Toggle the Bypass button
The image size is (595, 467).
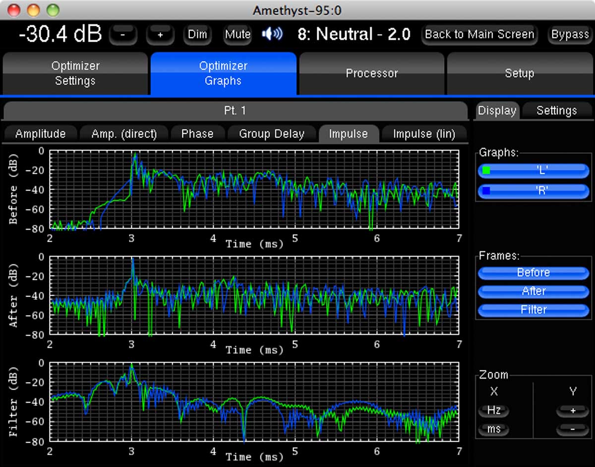point(570,35)
